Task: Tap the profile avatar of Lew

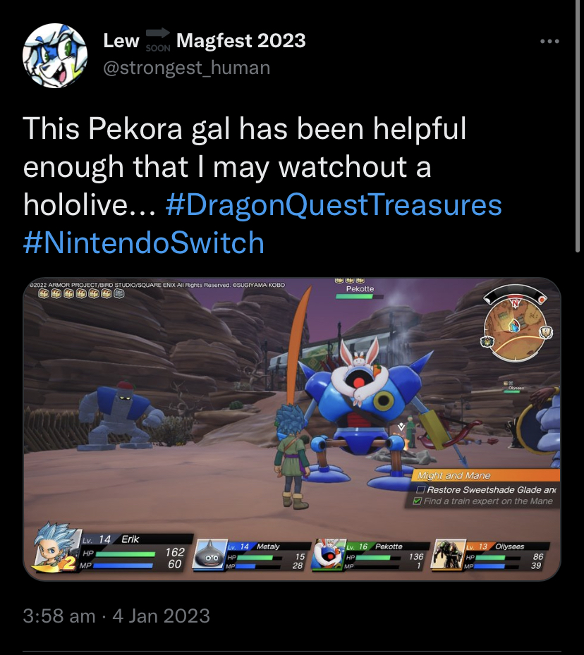Action: tap(55, 56)
